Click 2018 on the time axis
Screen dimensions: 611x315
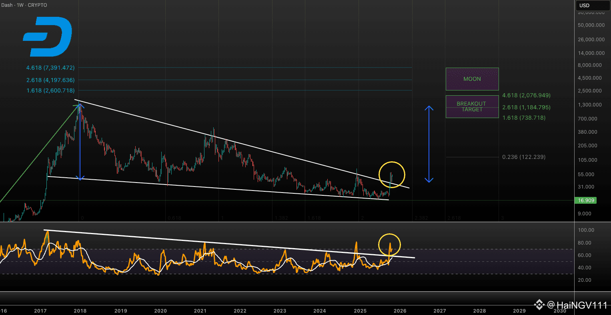pos(80,311)
